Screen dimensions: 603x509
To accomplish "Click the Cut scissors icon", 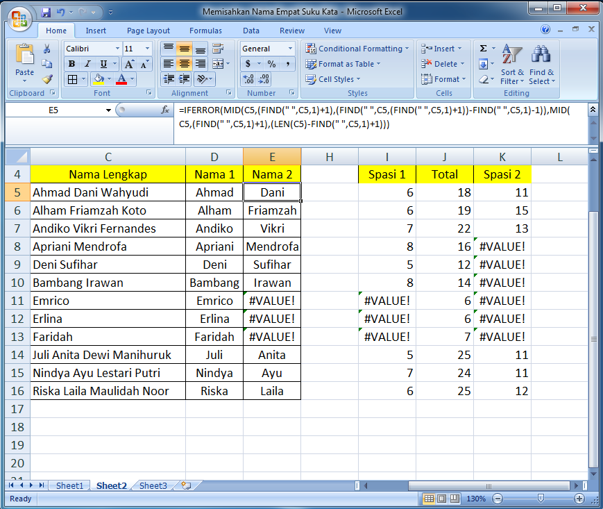I will [x=47, y=49].
